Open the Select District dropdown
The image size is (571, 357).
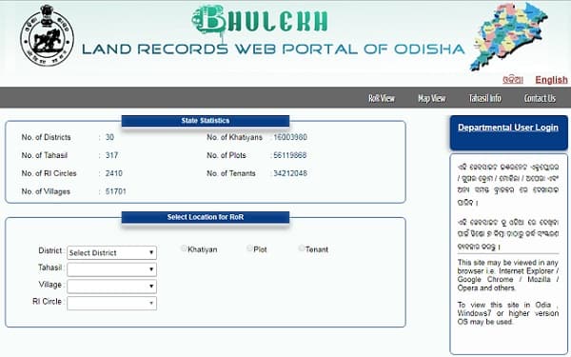111,253
